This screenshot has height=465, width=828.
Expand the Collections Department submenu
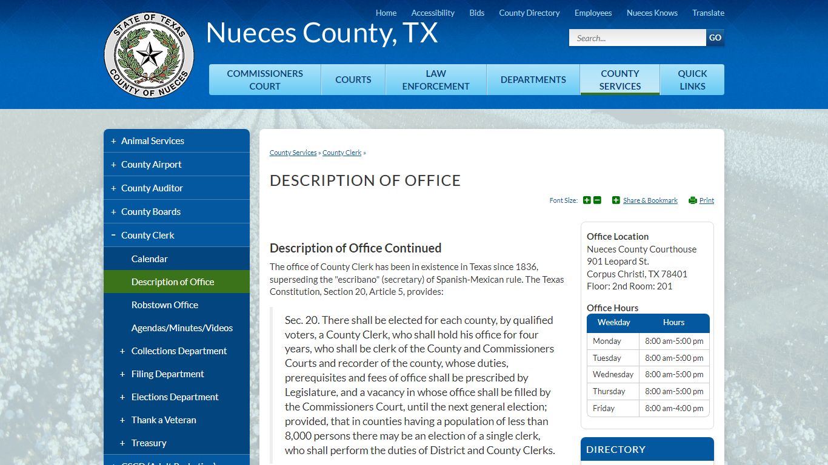[x=122, y=351]
